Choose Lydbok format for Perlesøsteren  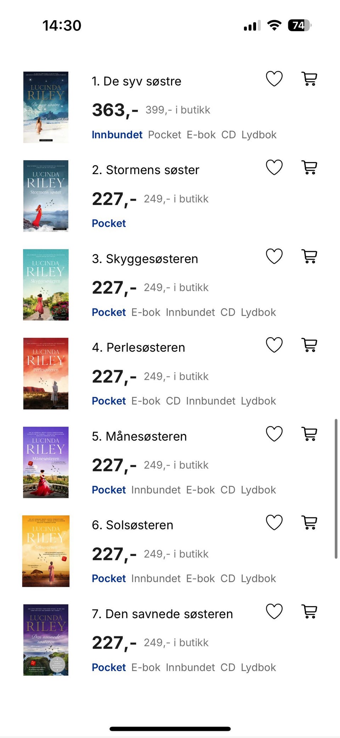tap(258, 401)
